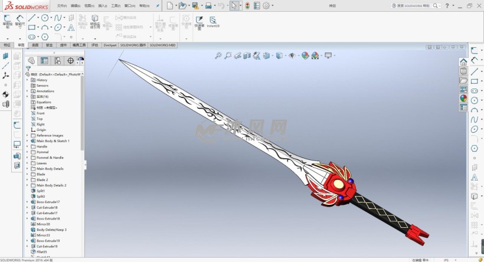Screen dimensions: 484x262
Task: Select the sketch Text tool in the ribbon
Action: 71,28
